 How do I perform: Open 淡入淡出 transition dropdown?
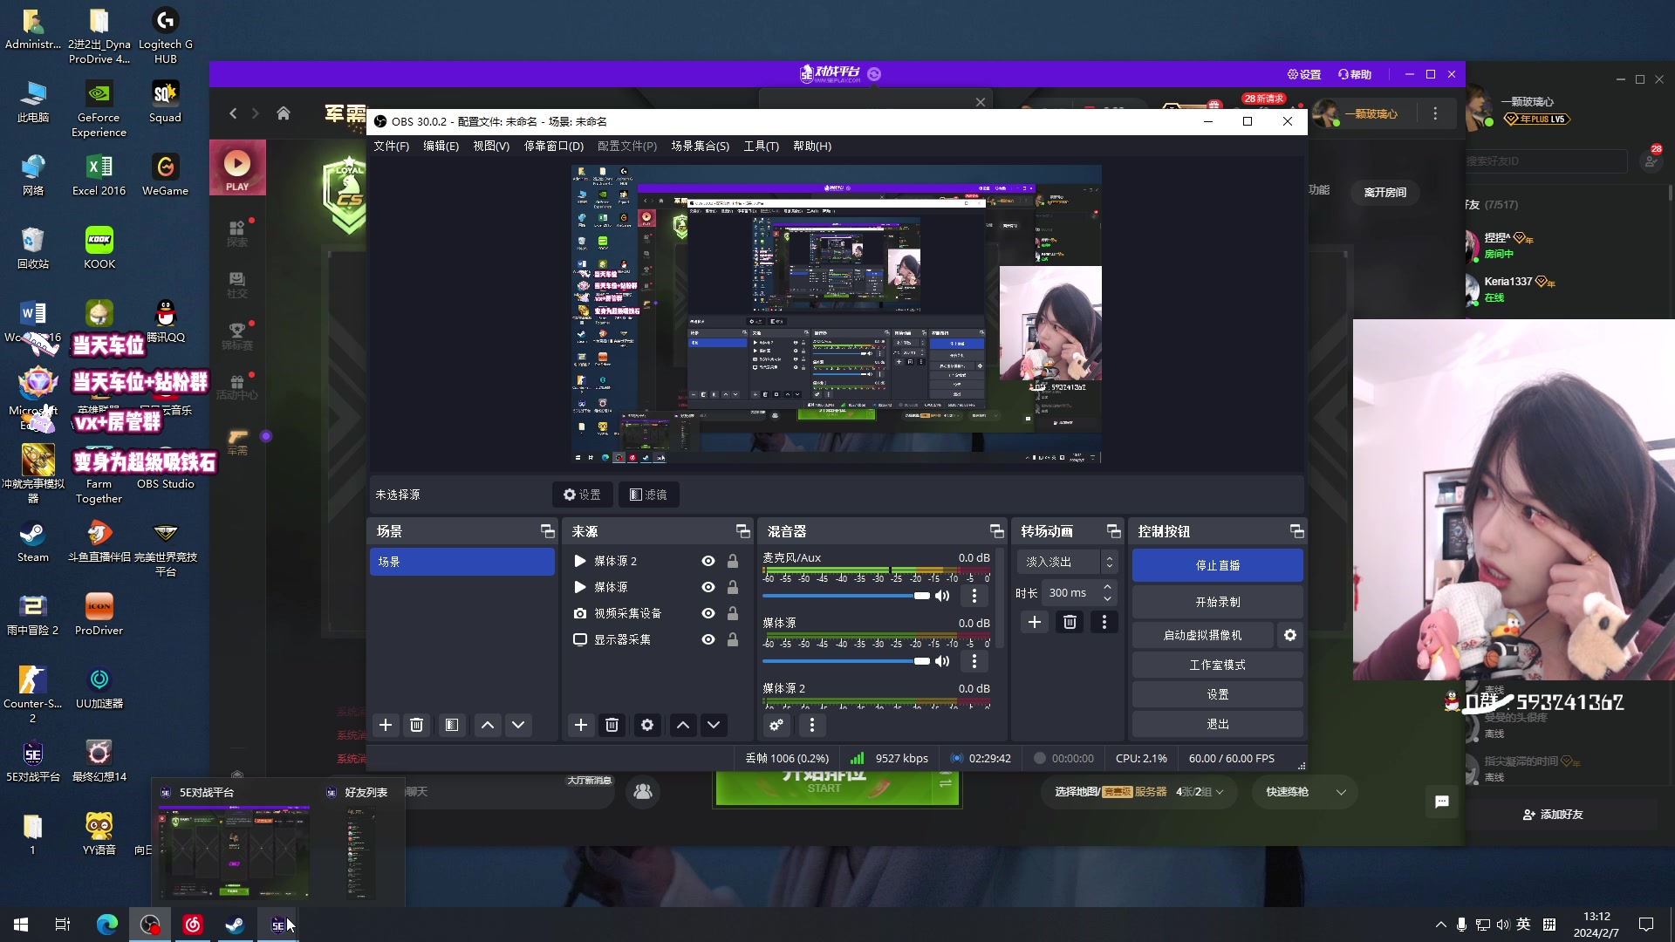(1067, 562)
